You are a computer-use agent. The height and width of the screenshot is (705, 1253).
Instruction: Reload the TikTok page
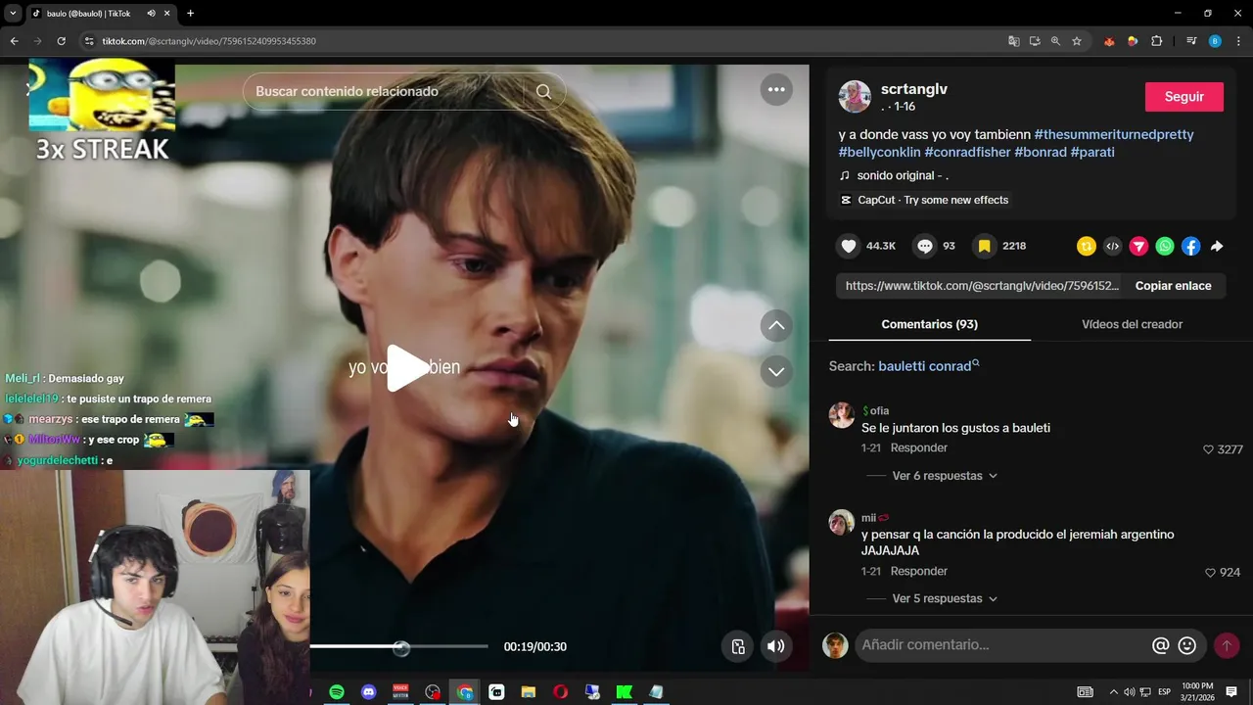click(x=61, y=41)
